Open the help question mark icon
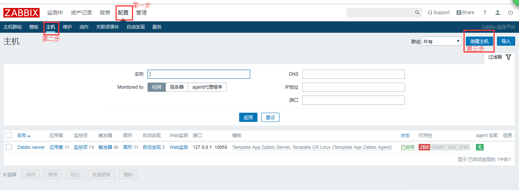Image resolution: width=519 pixels, height=190 pixels. pyautogui.click(x=485, y=13)
